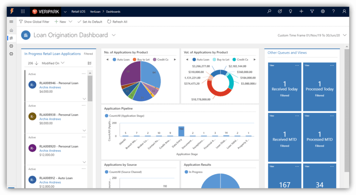
Task: Open Dashboards in the breadcrumb
Action: click(x=113, y=11)
